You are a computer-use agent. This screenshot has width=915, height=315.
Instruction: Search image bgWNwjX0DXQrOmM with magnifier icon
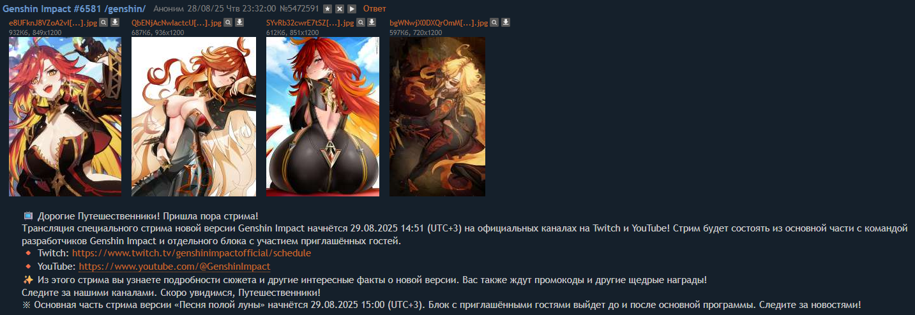click(495, 22)
